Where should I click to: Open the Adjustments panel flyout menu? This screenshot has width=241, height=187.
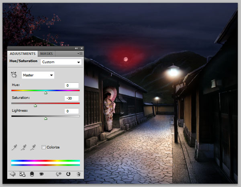pyautogui.click(x=80, y=54)
